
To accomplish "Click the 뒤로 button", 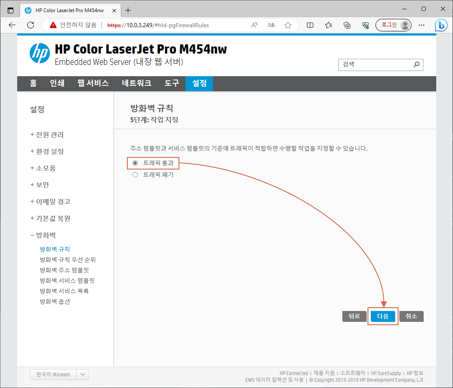I will [354, 316].
